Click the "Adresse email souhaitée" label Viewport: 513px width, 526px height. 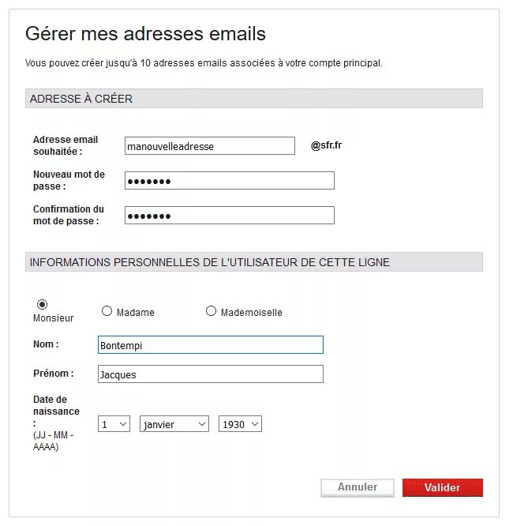(x=66, y=145)
